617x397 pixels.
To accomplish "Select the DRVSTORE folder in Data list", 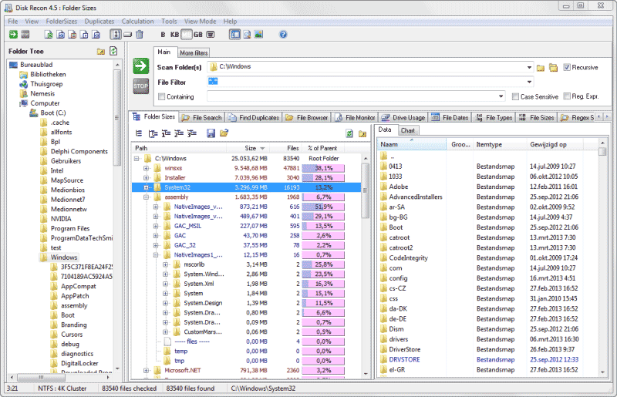I will point(404,360).
